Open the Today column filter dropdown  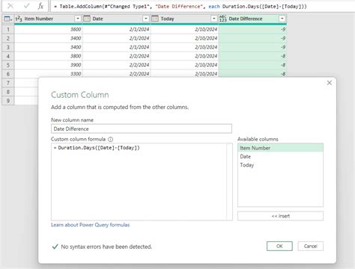point(214,19)
